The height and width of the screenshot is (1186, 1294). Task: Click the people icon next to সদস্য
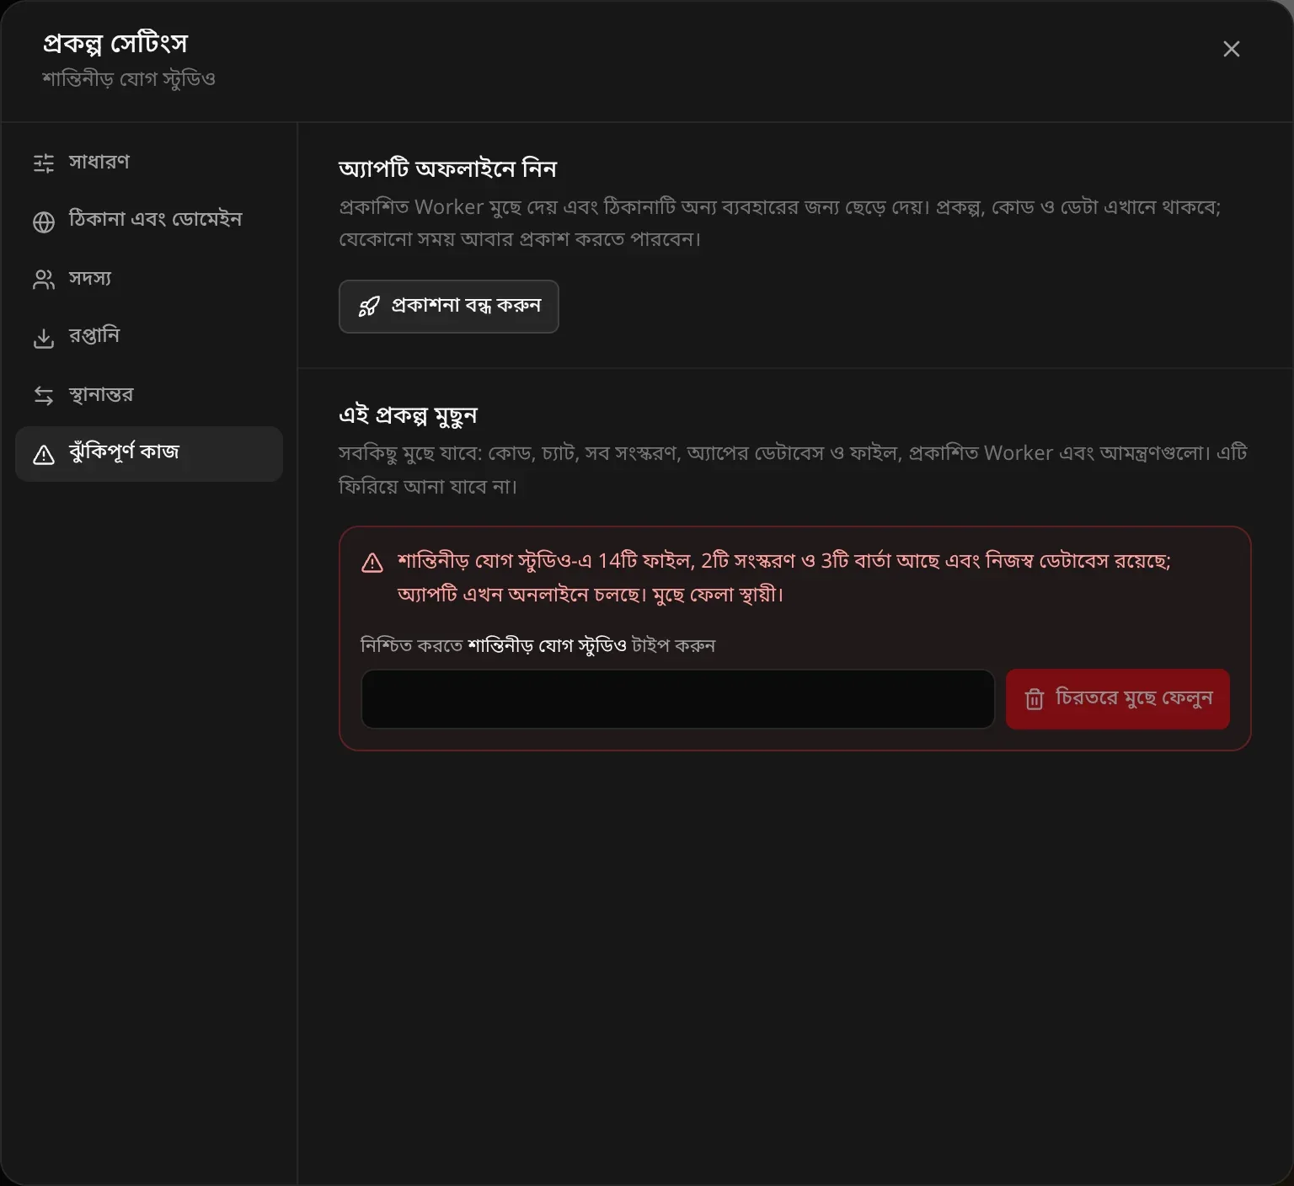[x=44, y=280]
